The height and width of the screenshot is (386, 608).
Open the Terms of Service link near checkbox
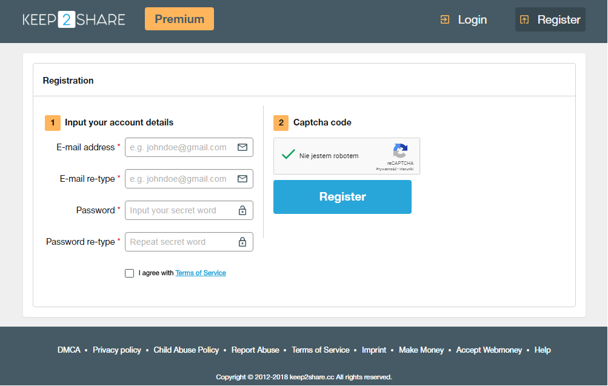coord(201,273)
